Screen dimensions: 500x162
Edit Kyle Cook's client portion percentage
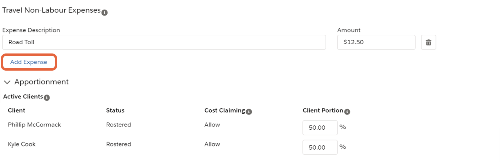pos(320,147)
